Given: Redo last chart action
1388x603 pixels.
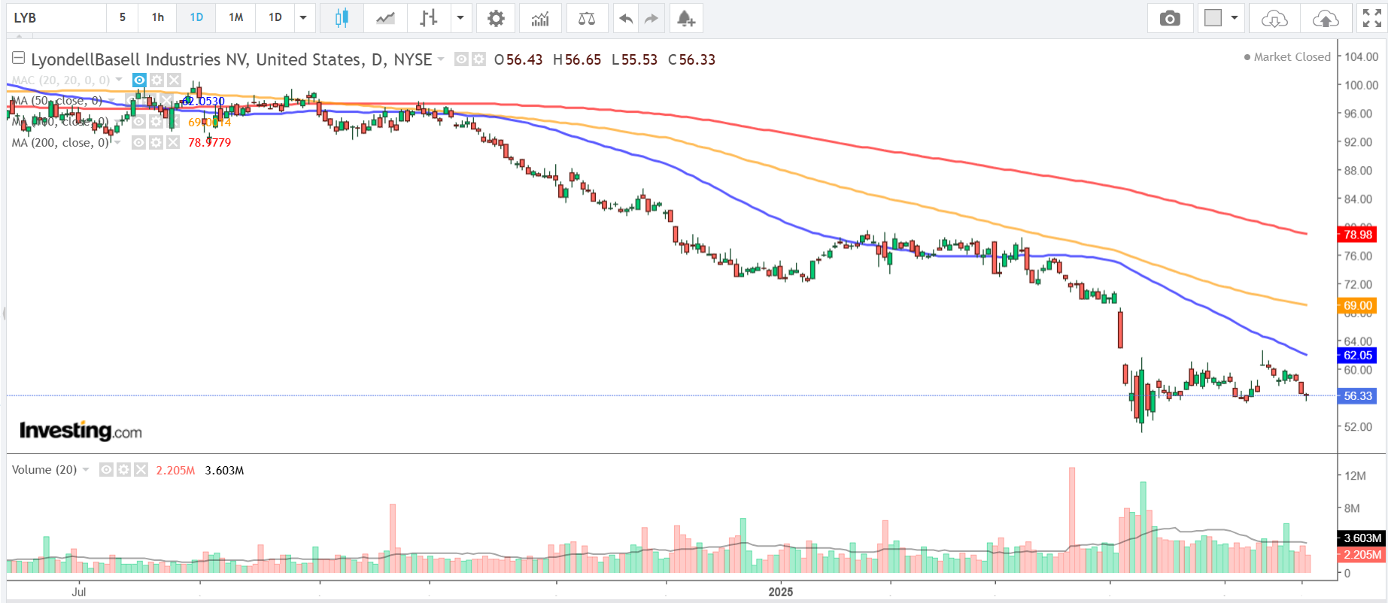Looking at the screenshot, I should (x=651, y=18).
